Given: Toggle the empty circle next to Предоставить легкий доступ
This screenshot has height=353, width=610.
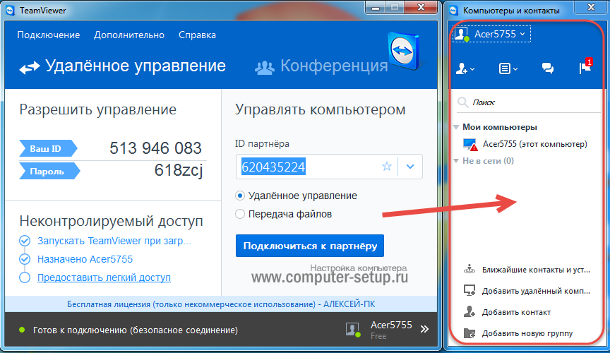Looking at the screenshot, I should pos(25,277).
